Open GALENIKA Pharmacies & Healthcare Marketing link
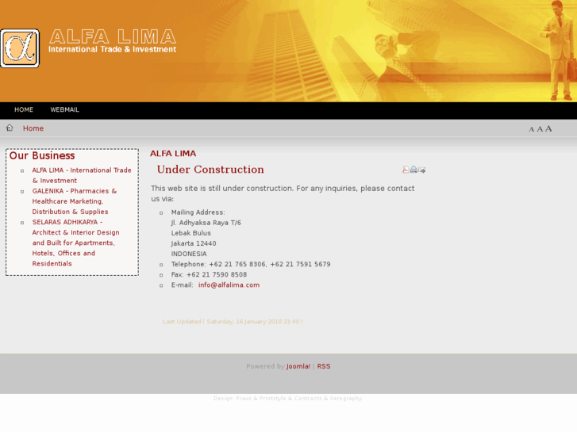 point(75,201)
